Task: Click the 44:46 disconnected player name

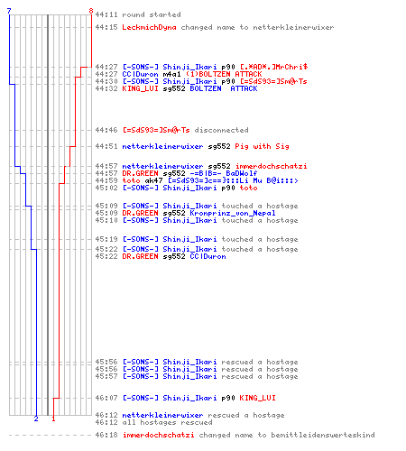Action: [156, 130]
